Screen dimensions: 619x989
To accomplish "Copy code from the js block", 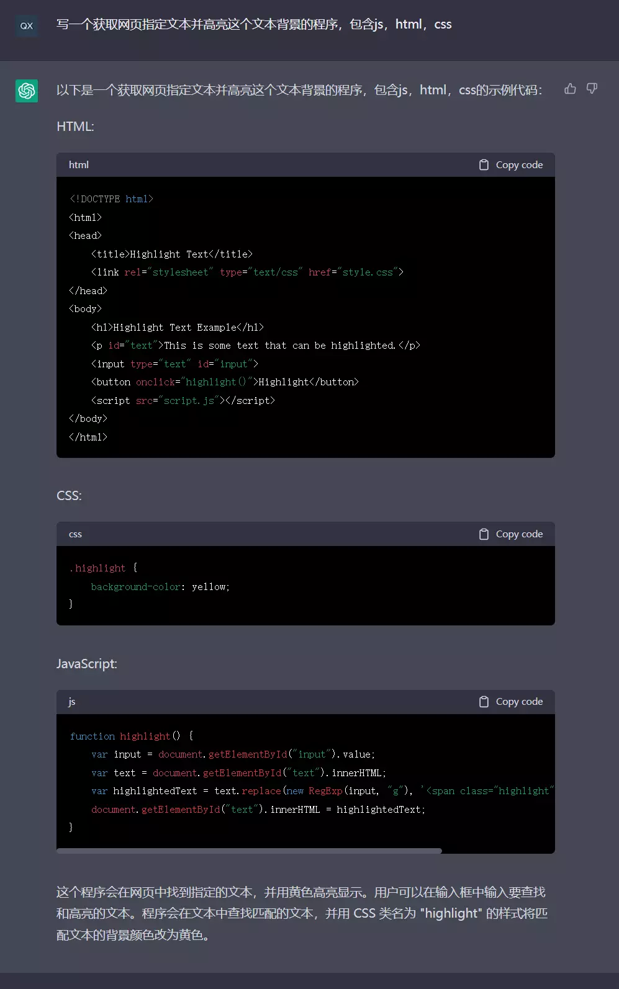I will (x=511, y=702).
